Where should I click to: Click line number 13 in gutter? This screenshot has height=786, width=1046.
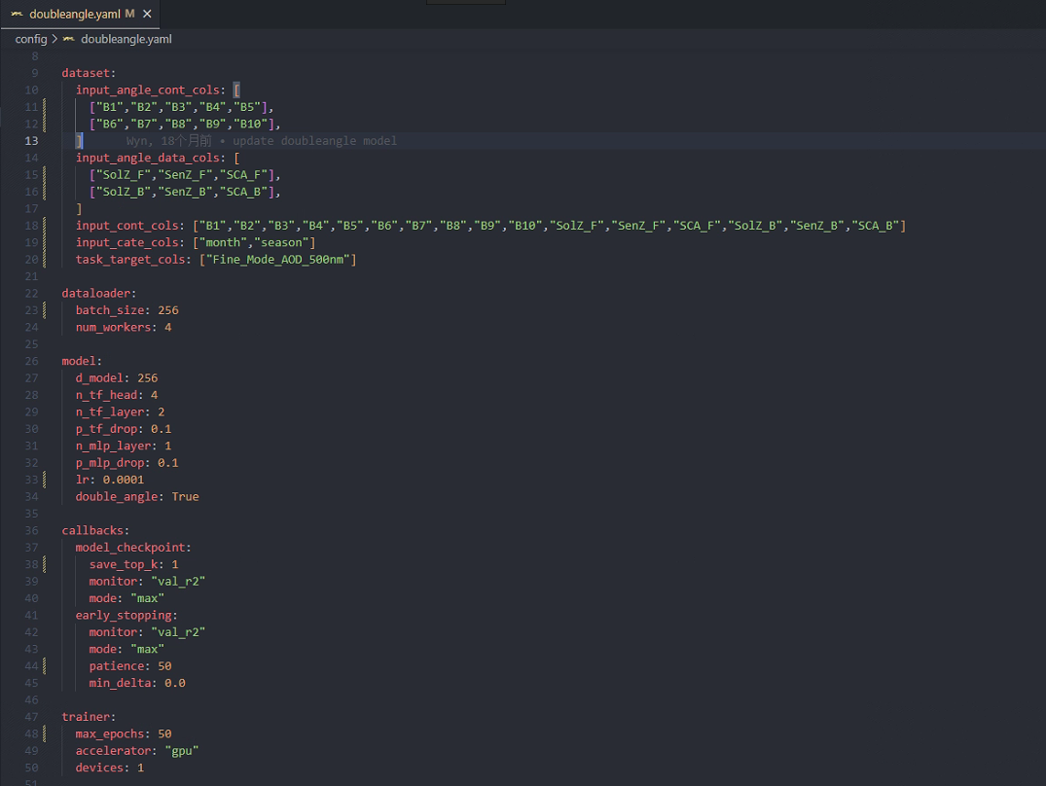31,141
